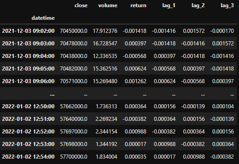This screenshot has height=164, width=239.
Task: Click close value 57640000.0
Action: click(74, 119)
